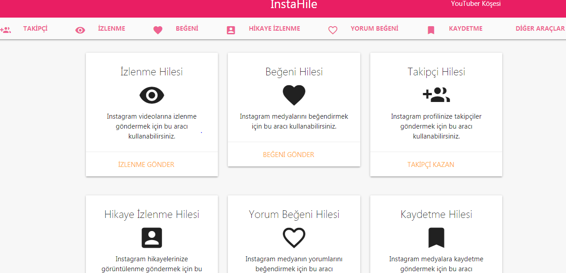The height and width of the screenshot is (273, 566).
Task: Click the pink heart icon beside BEĞENİ
Action: [x=158, y=30]
